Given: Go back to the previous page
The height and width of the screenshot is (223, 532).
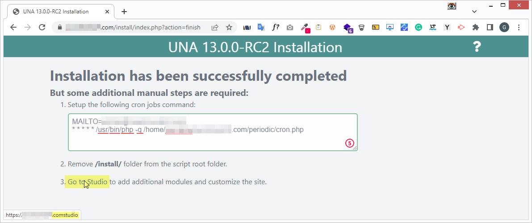Looking at the screenshot, I should click(x=13, y=27).
